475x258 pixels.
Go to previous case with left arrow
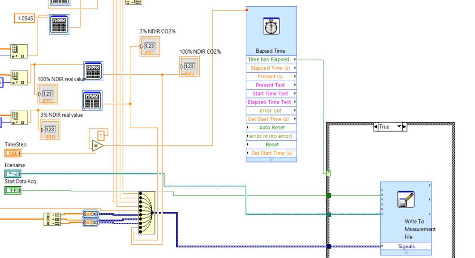(x=376, y=126)
